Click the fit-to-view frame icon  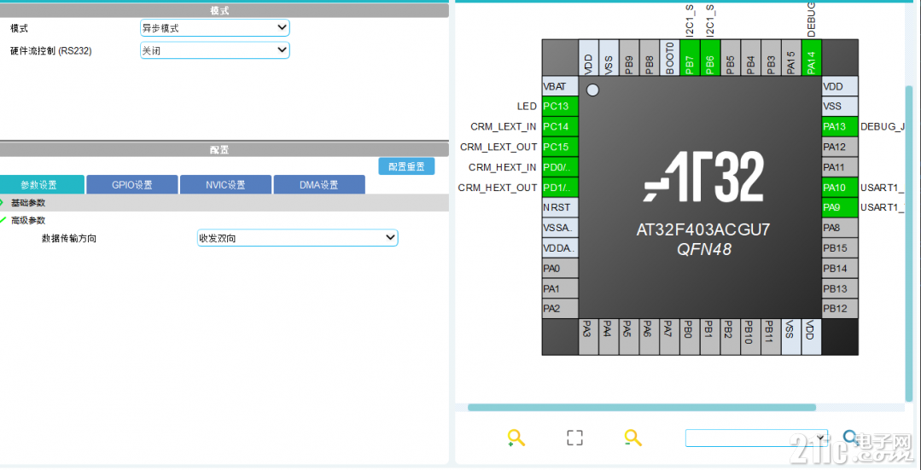coord(574,438)
